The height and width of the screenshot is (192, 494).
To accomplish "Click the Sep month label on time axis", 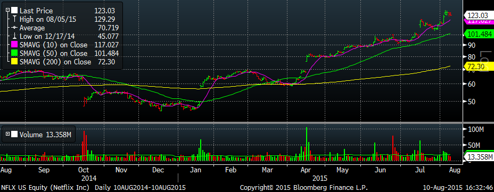I will coord(44,170).
